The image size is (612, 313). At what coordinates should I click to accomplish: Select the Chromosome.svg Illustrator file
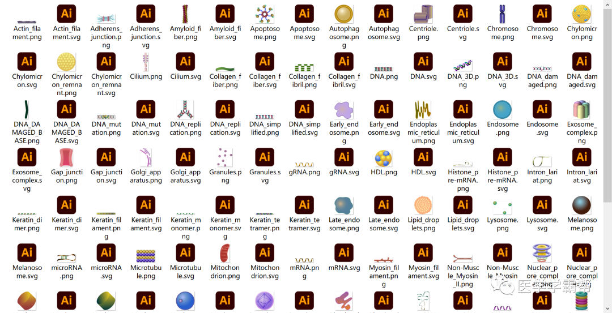pyautogui.click(x=542, y=14)
